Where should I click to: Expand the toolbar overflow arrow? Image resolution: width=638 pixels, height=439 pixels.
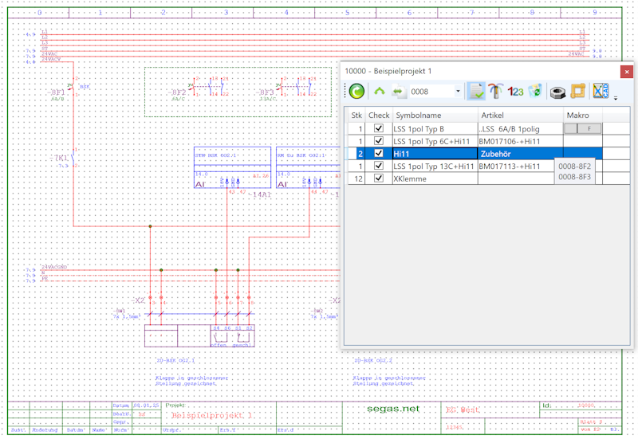[x=616, y=98]
